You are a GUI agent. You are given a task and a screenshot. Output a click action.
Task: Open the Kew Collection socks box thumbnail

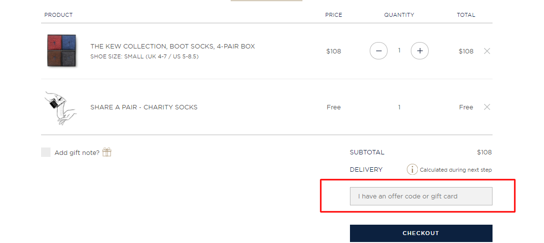click(61, 50)
